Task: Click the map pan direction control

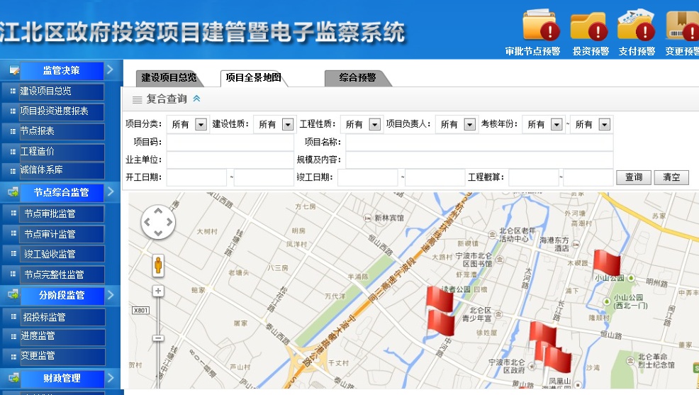Action: point(158,221)
